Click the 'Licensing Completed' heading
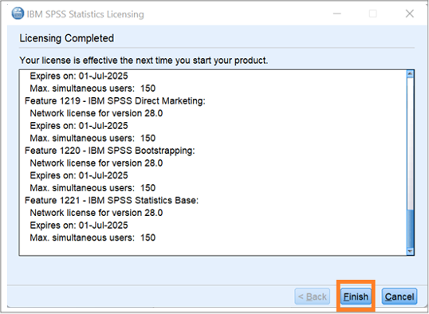The image size is (429, 314). pos(66,38)
